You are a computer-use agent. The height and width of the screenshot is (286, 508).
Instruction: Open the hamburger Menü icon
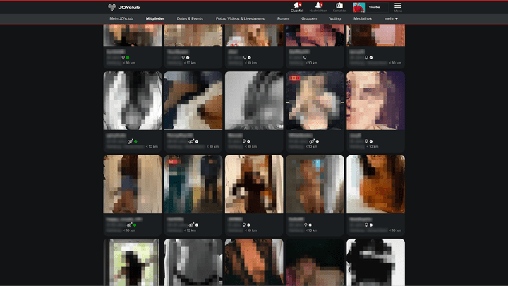[398, 6]
